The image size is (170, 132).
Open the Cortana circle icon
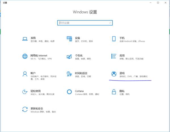click(69, 92)
